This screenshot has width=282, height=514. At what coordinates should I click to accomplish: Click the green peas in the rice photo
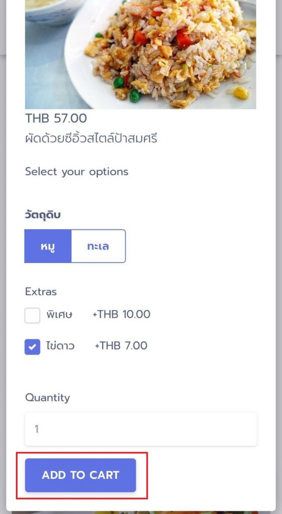pos(134,96)
